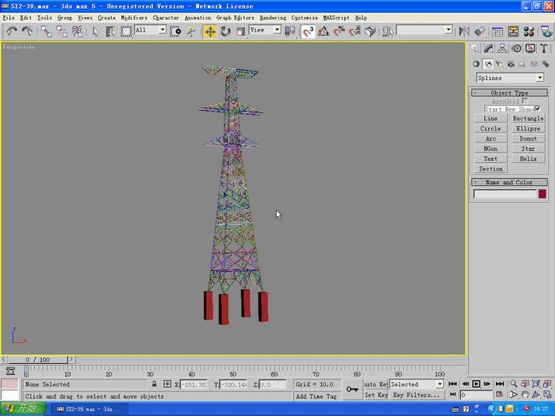Toggle the Selection Lock padlock

[x=155, y=384]
